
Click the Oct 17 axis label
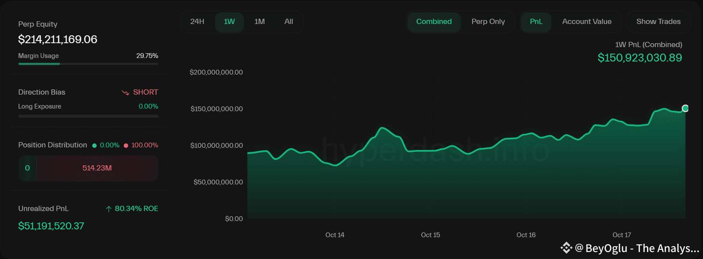(622, 235)
